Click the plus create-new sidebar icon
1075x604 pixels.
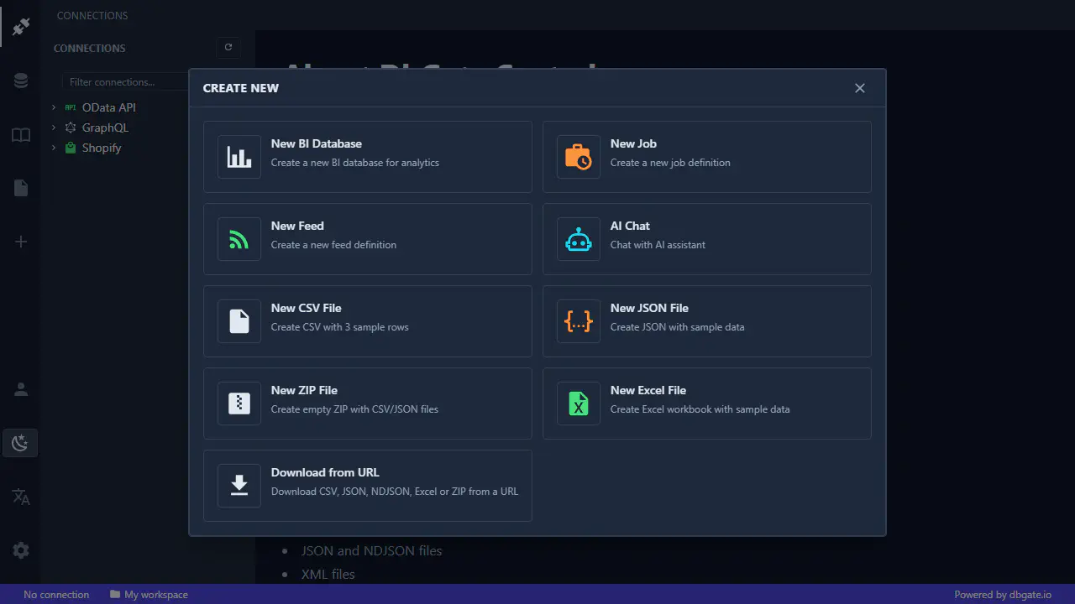[x=21, y=242]
